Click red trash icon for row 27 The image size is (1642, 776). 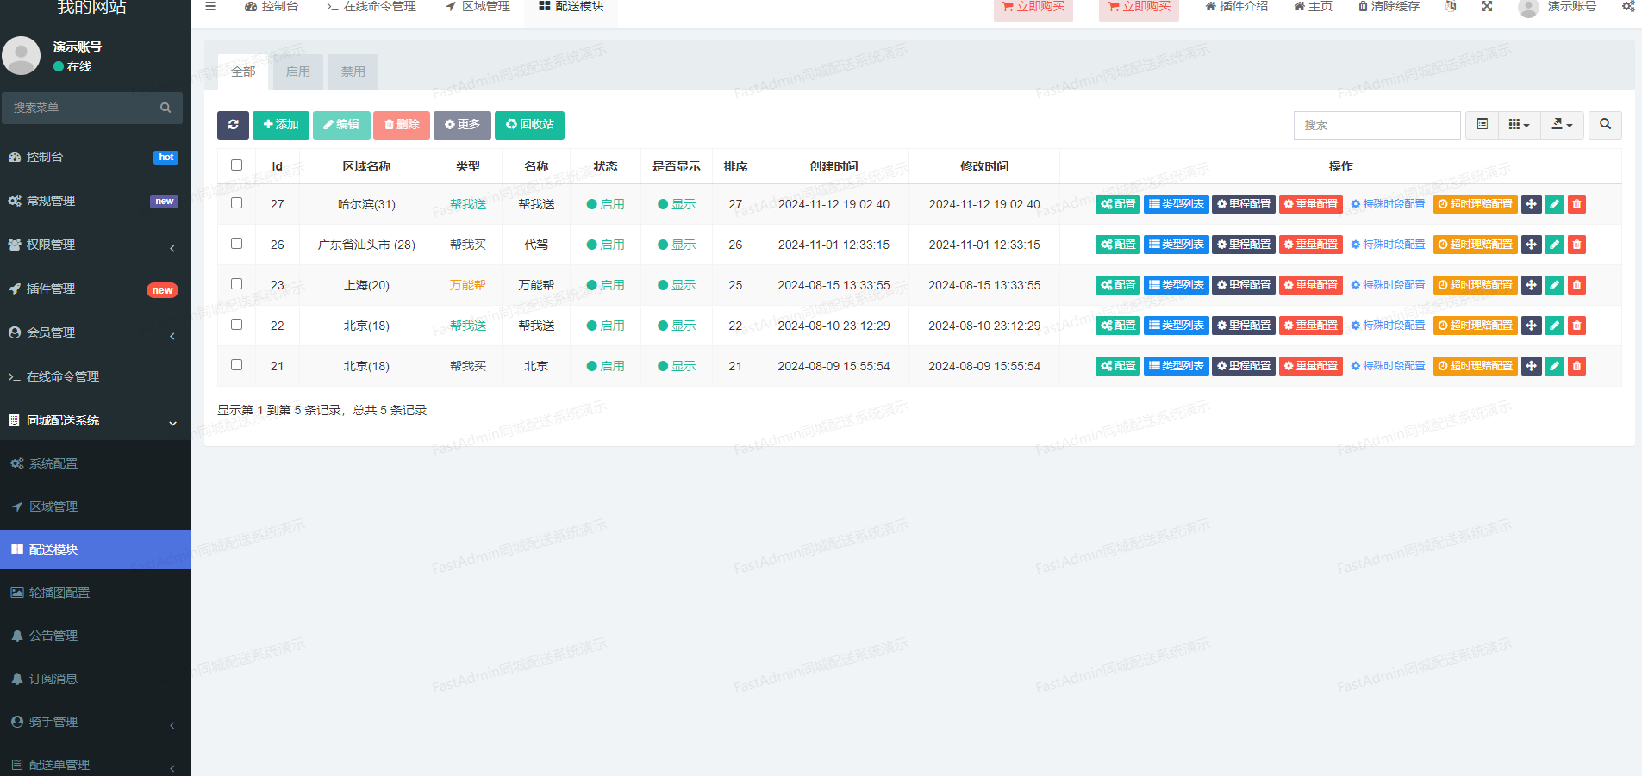1576,204
